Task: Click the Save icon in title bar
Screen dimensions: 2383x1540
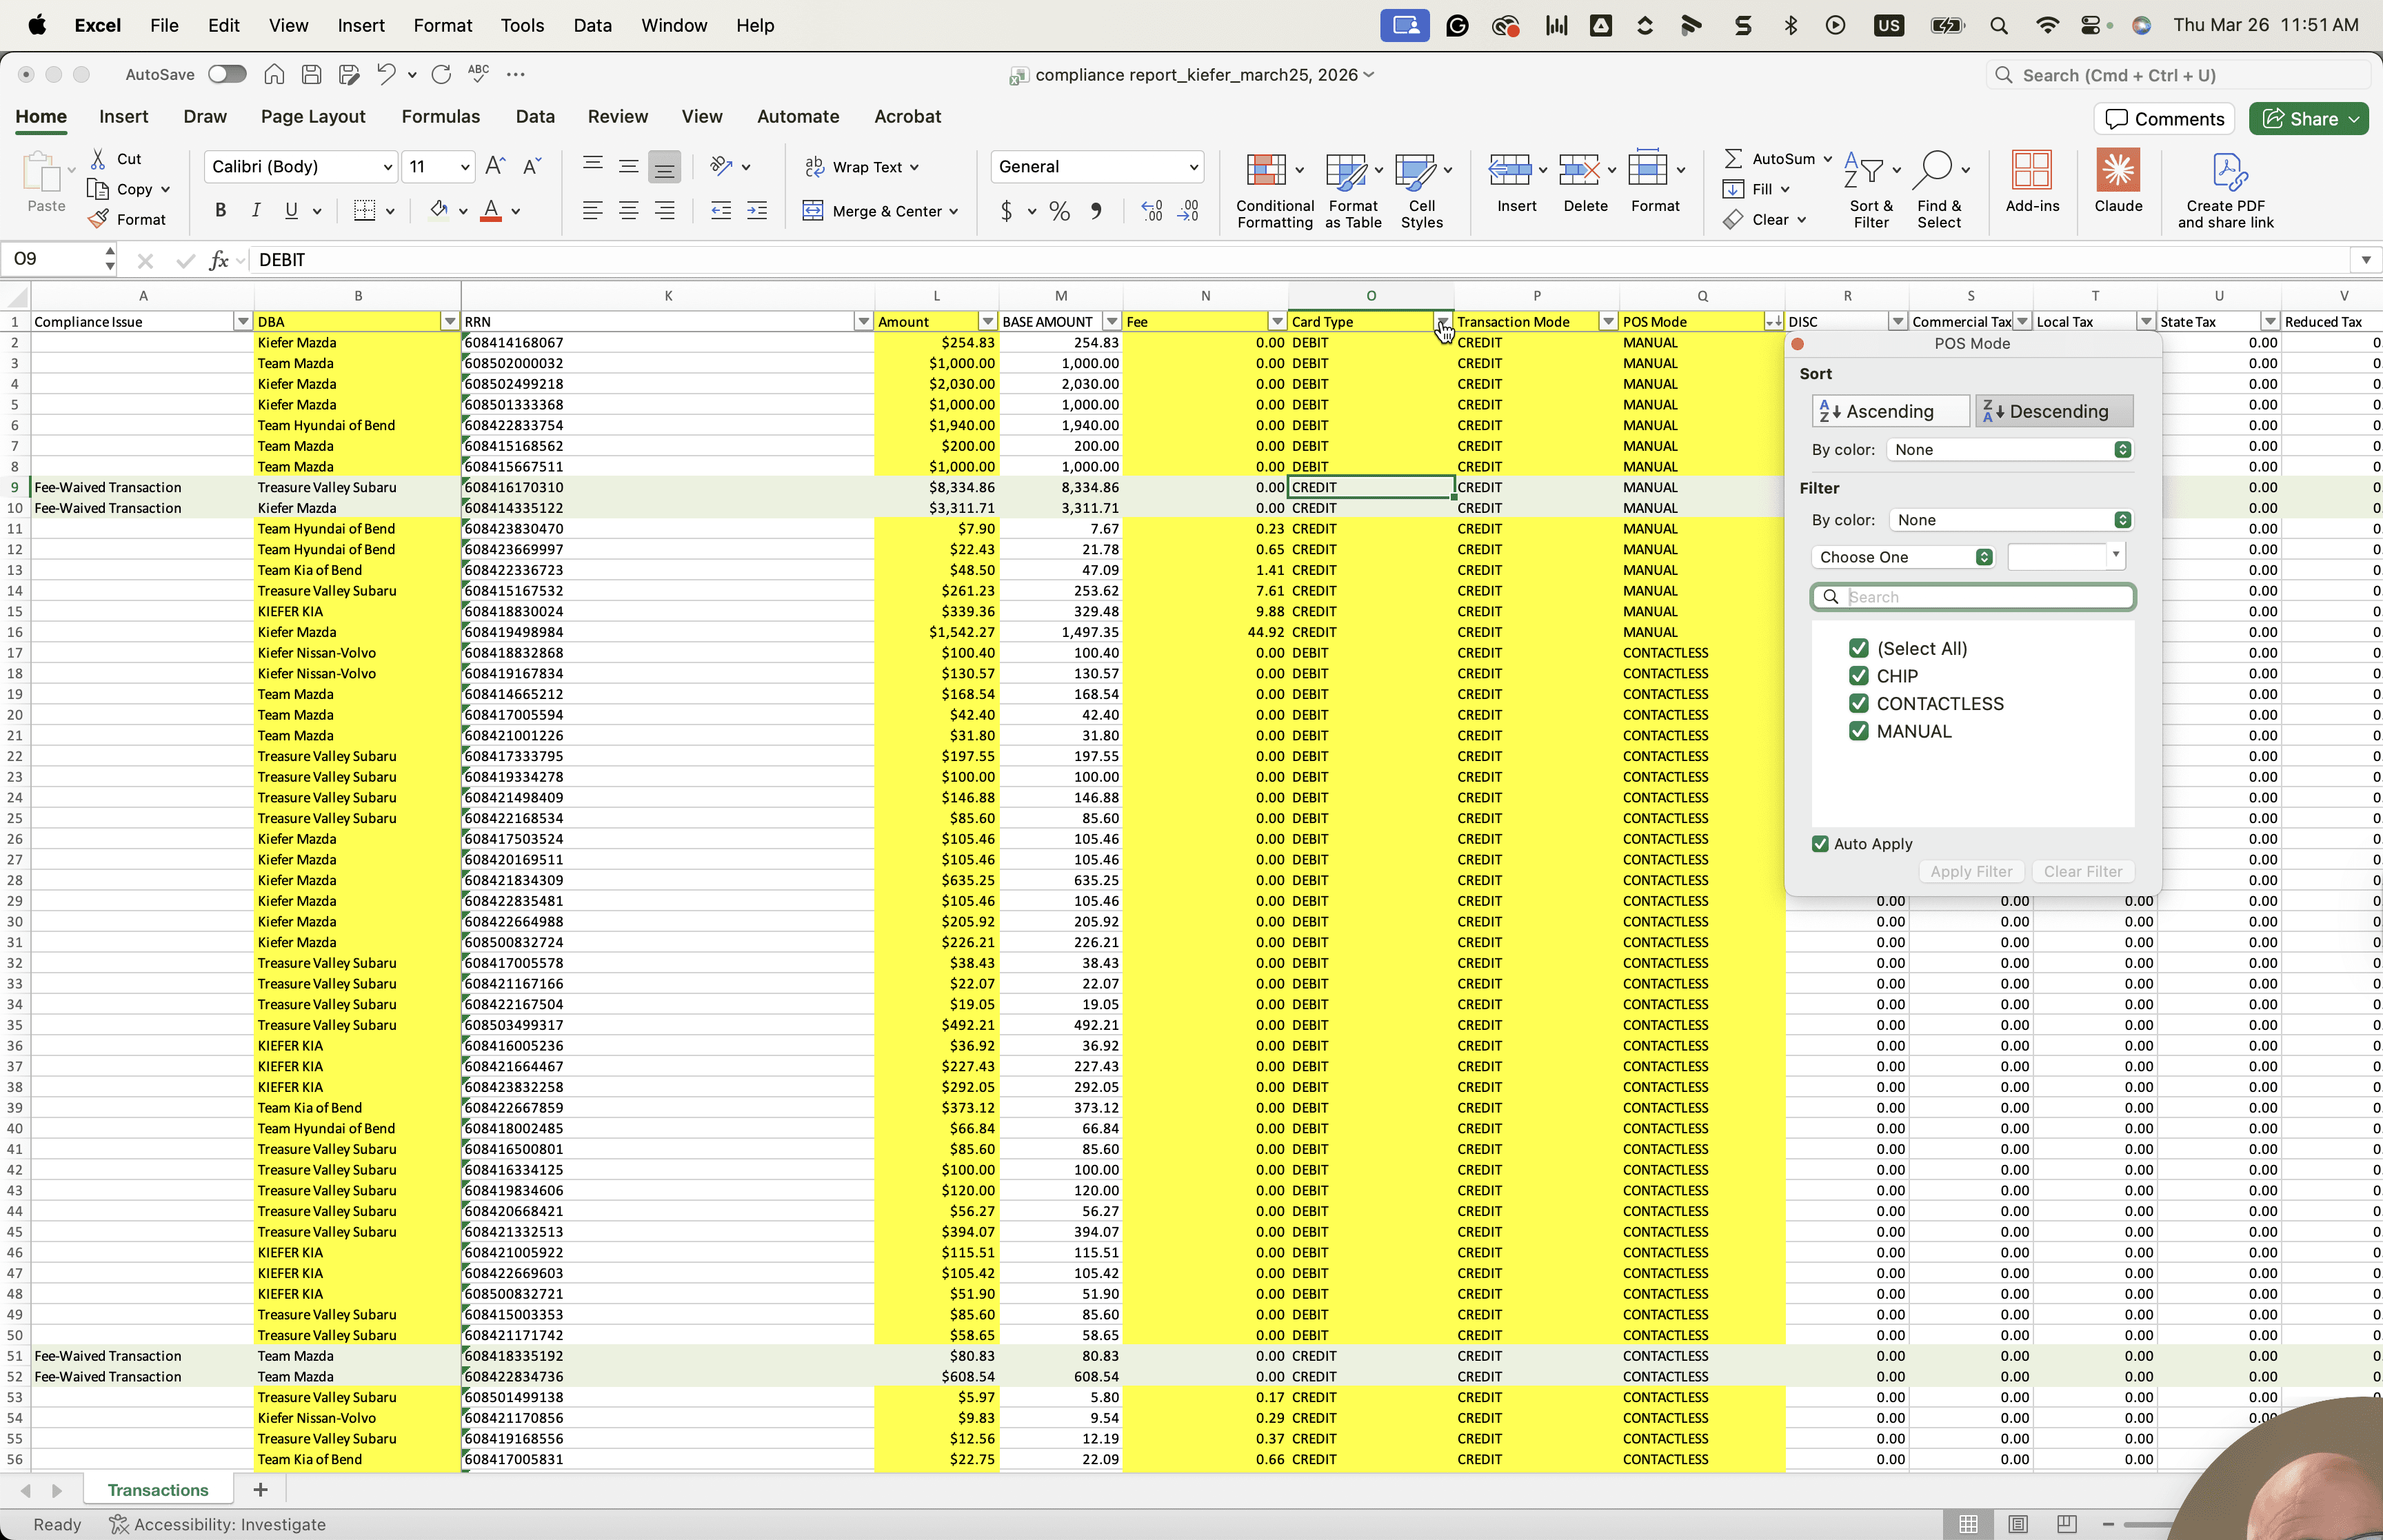Action: pyautogui.click(x=311, y=74)
